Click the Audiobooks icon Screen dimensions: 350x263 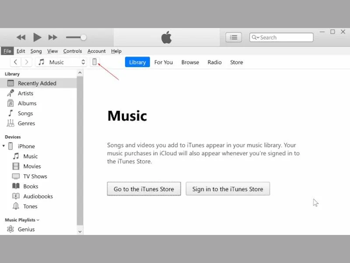16,196
